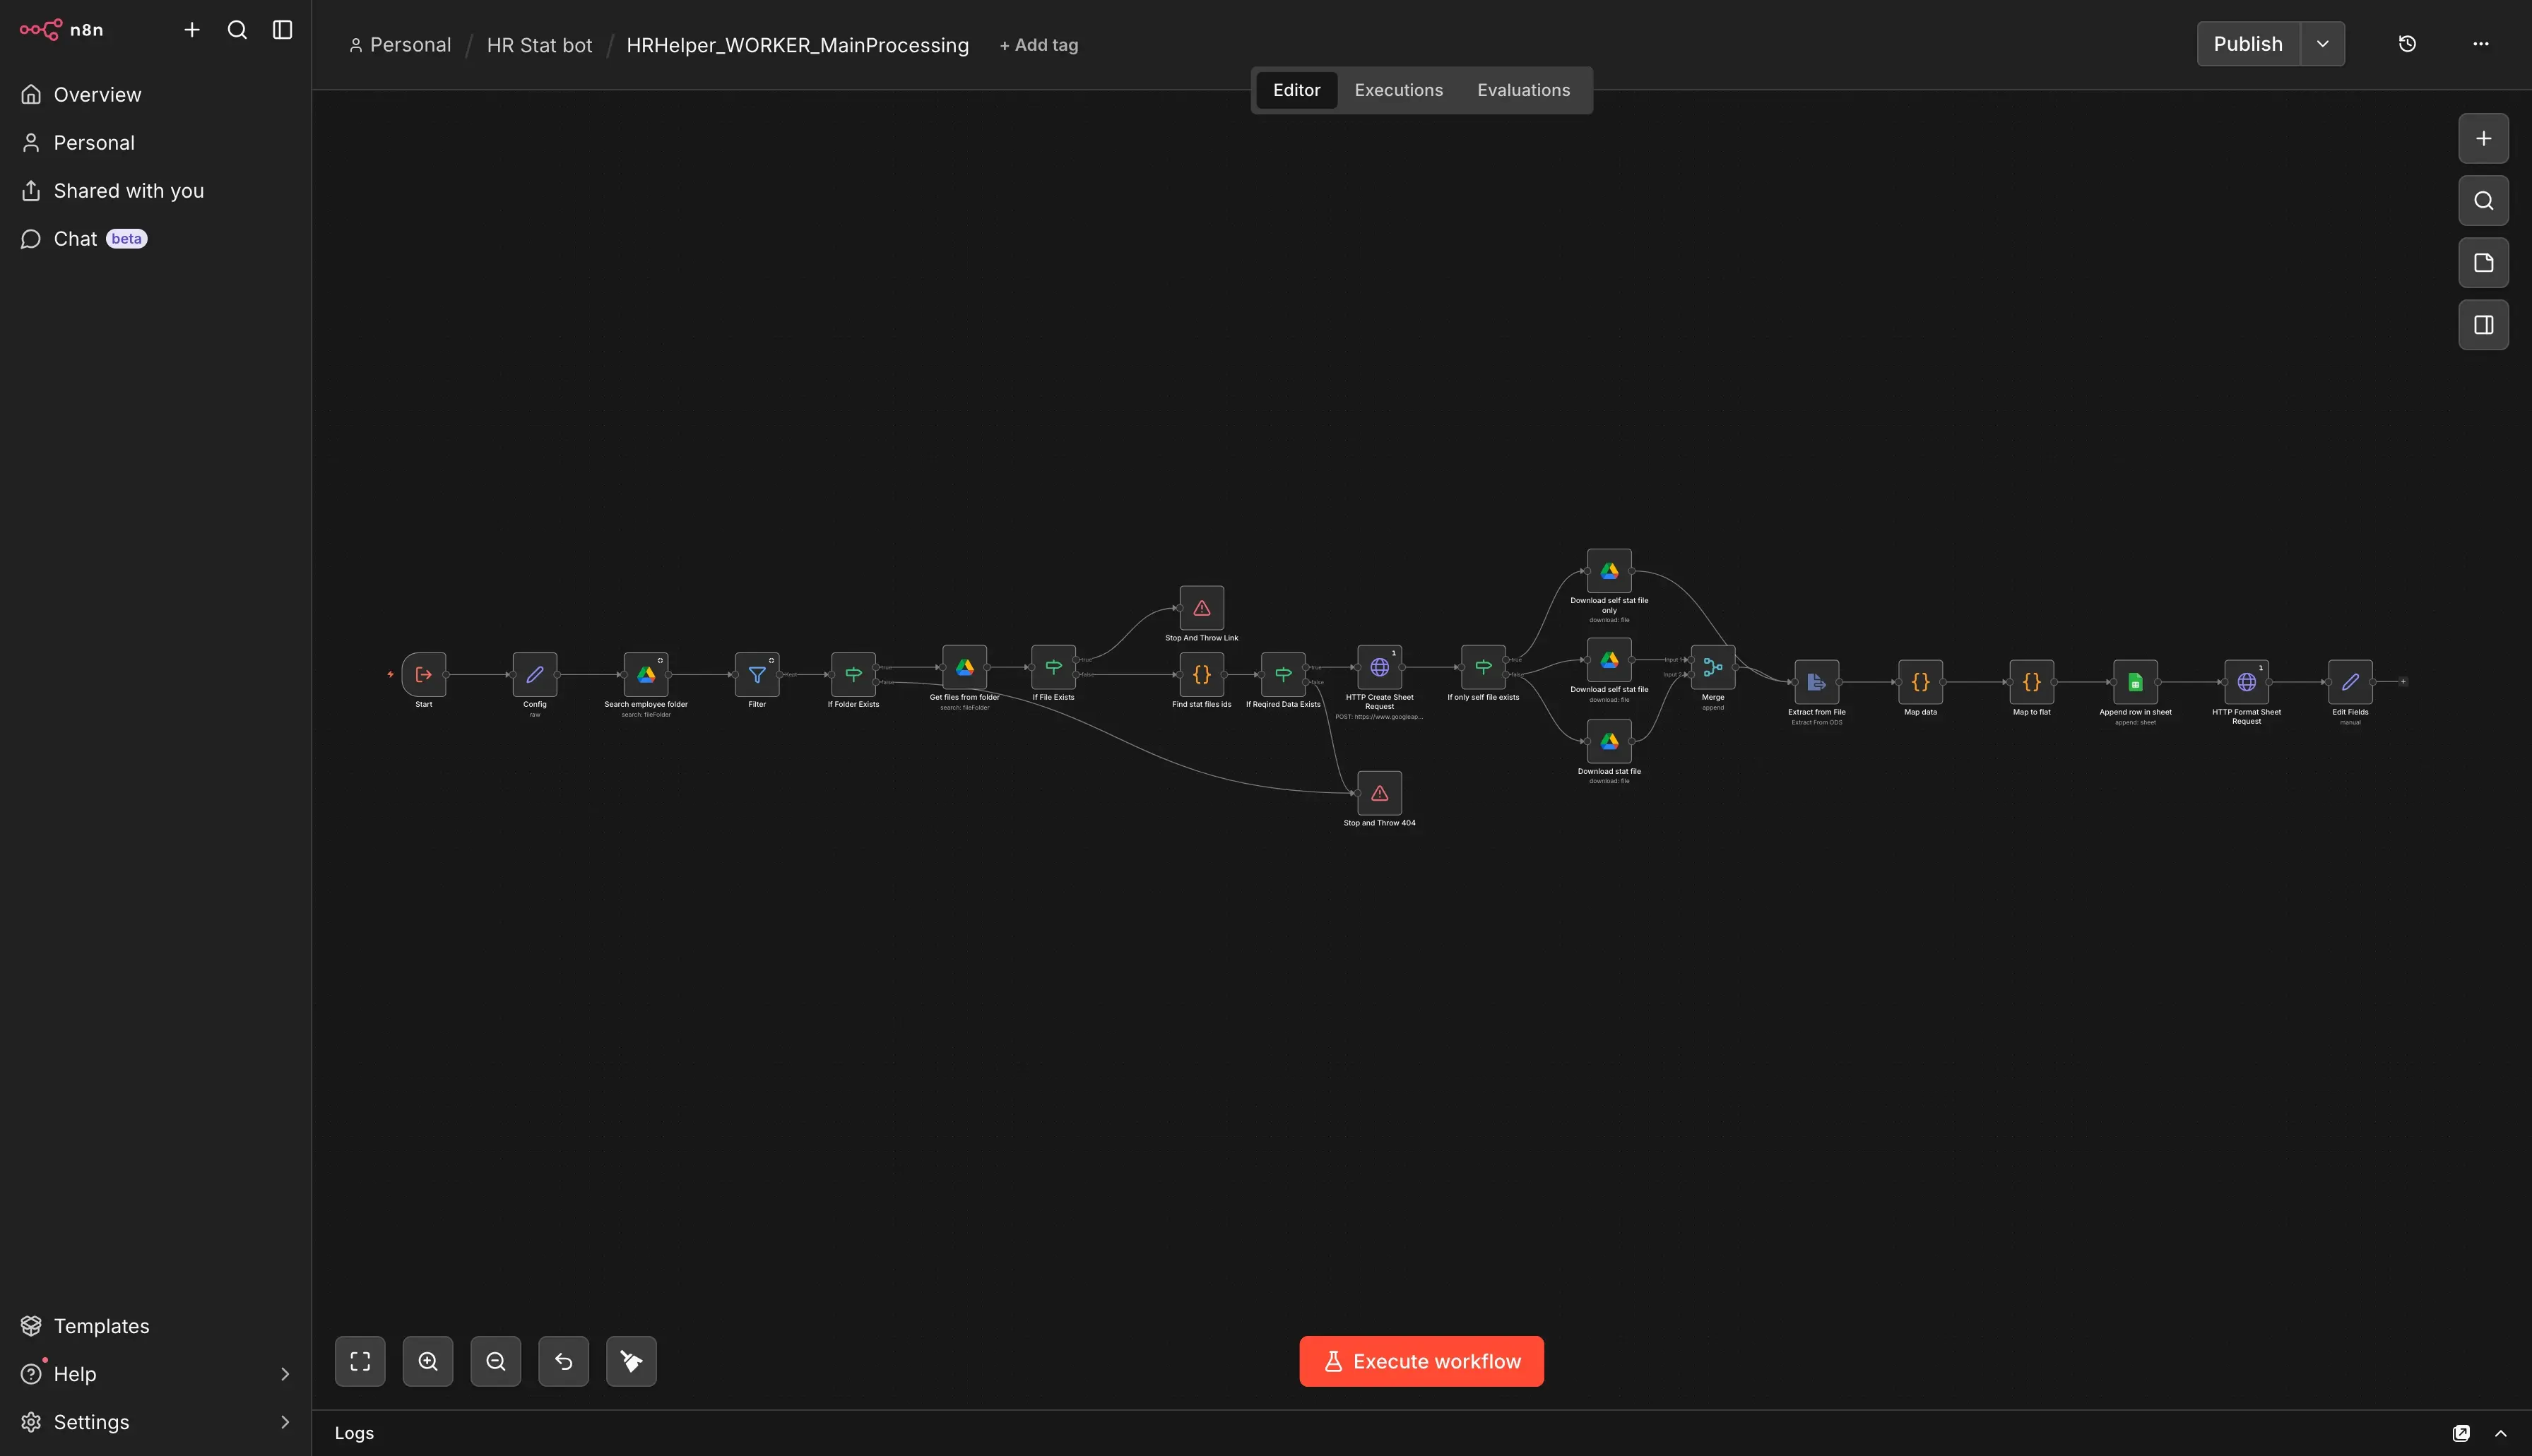The height and width of the screenshot is (1456, 2532).
Task: Open HR Stat bot folder breadcrumb
Action: point(539,45)
